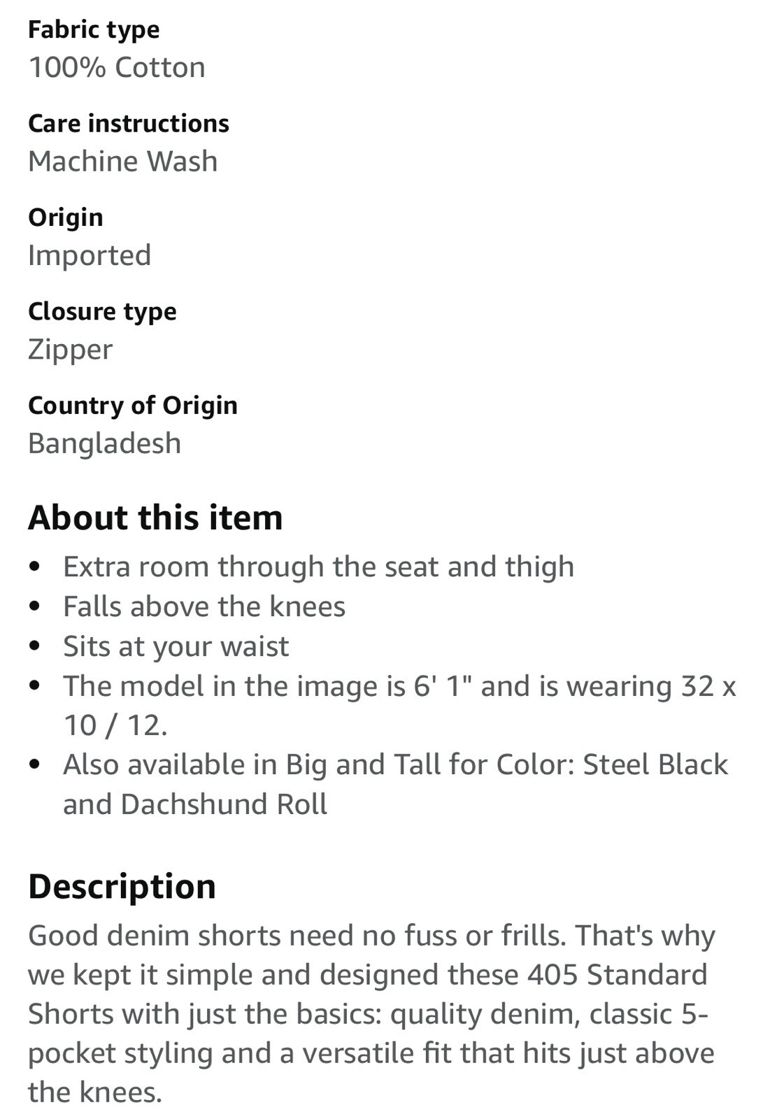Click the 100% Cotton value
This screenshot has width=770, height=1119.
(x=117, y=68)
